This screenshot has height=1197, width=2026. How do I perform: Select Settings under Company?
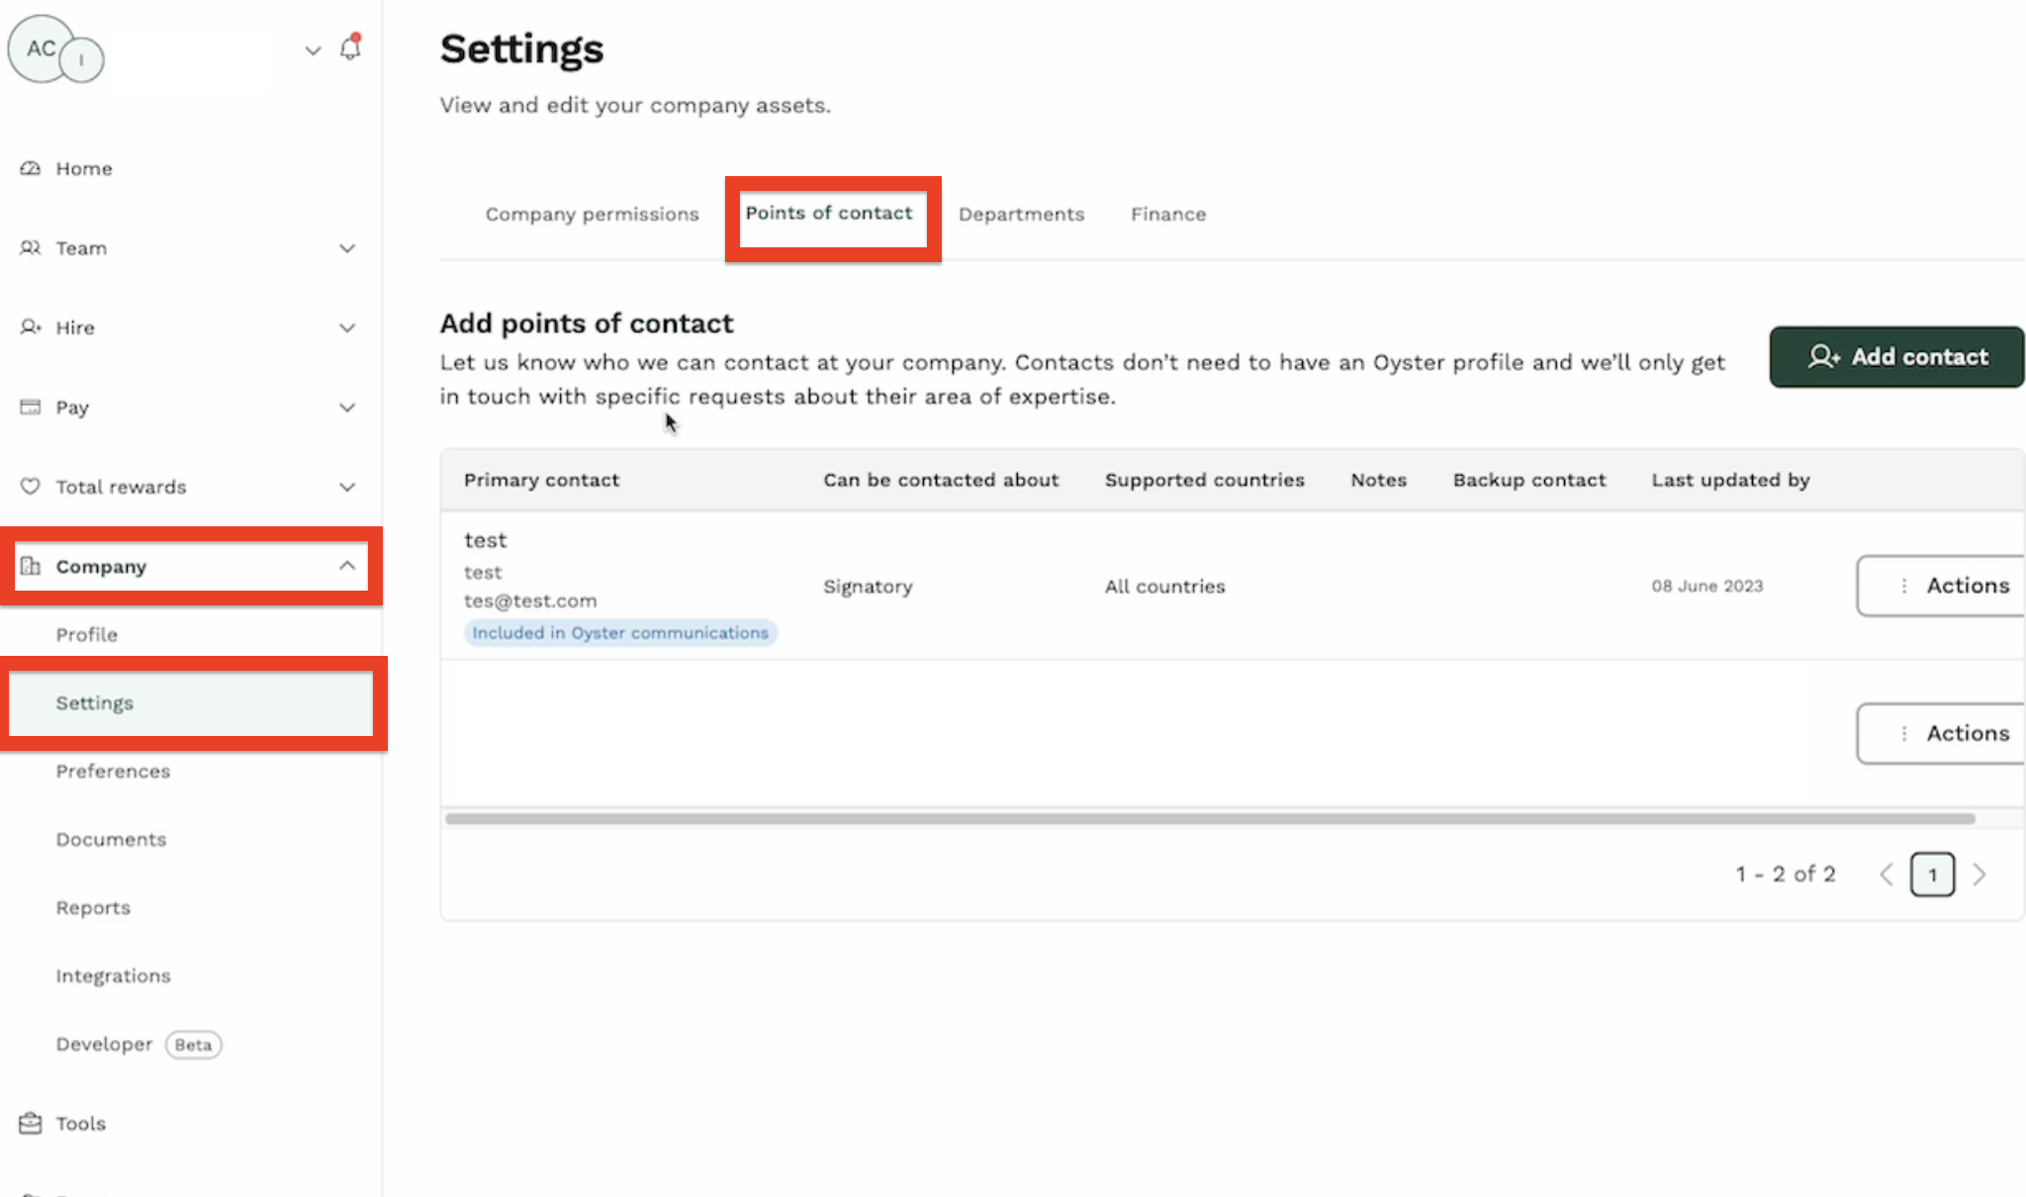(191, 703)
